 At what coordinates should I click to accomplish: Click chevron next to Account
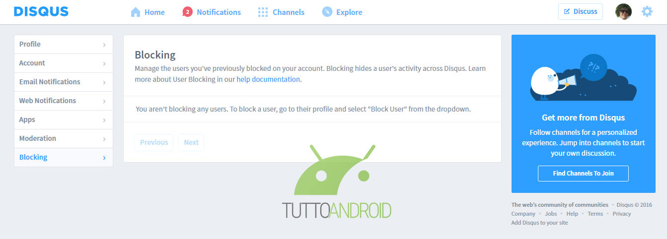point(104,64)
